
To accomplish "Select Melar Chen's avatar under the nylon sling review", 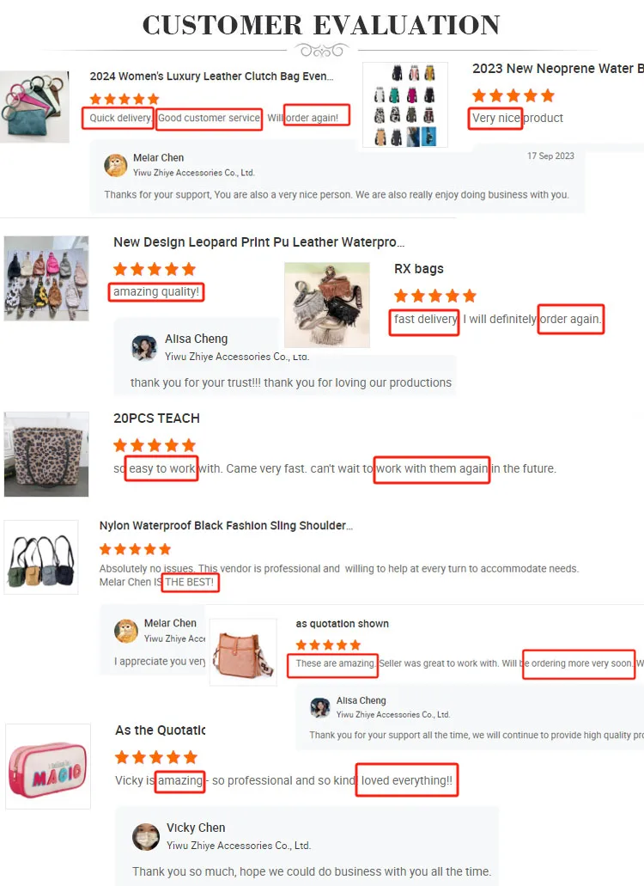I will pyautogui.click(x=126, y=631).
